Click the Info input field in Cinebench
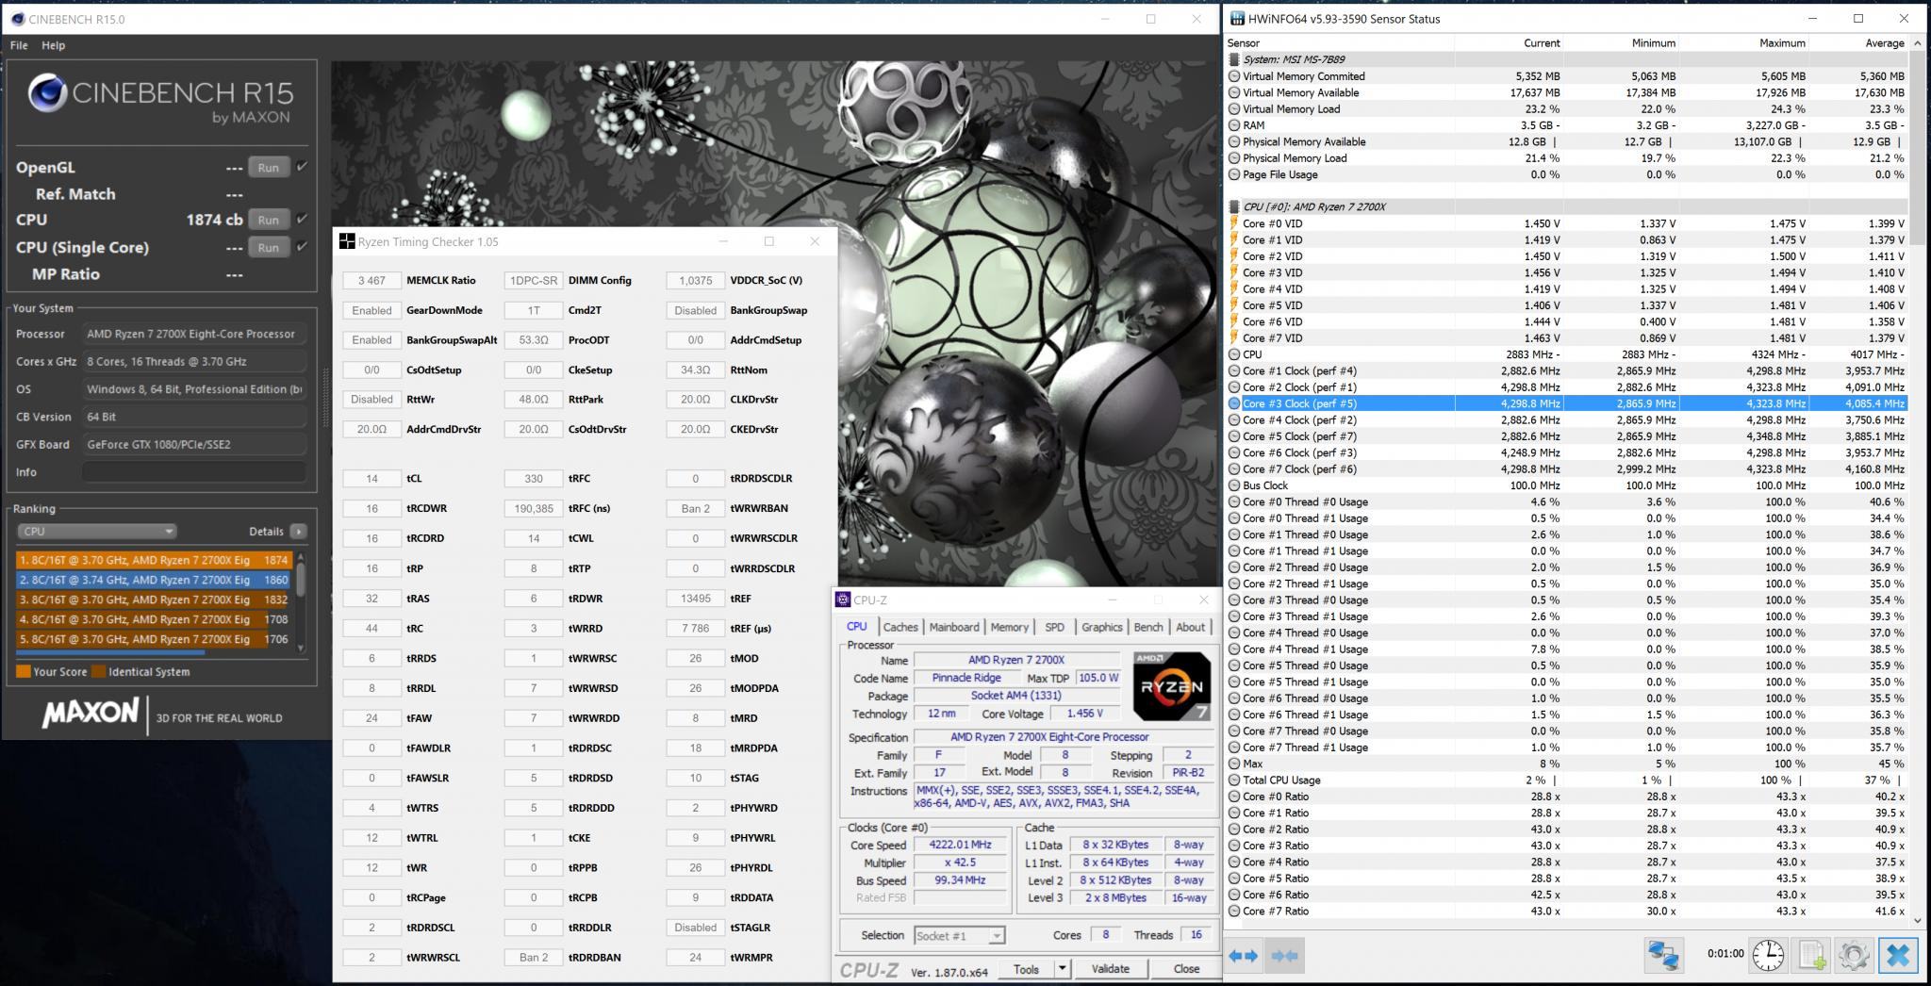The image size is (1931, 986). 194,471
